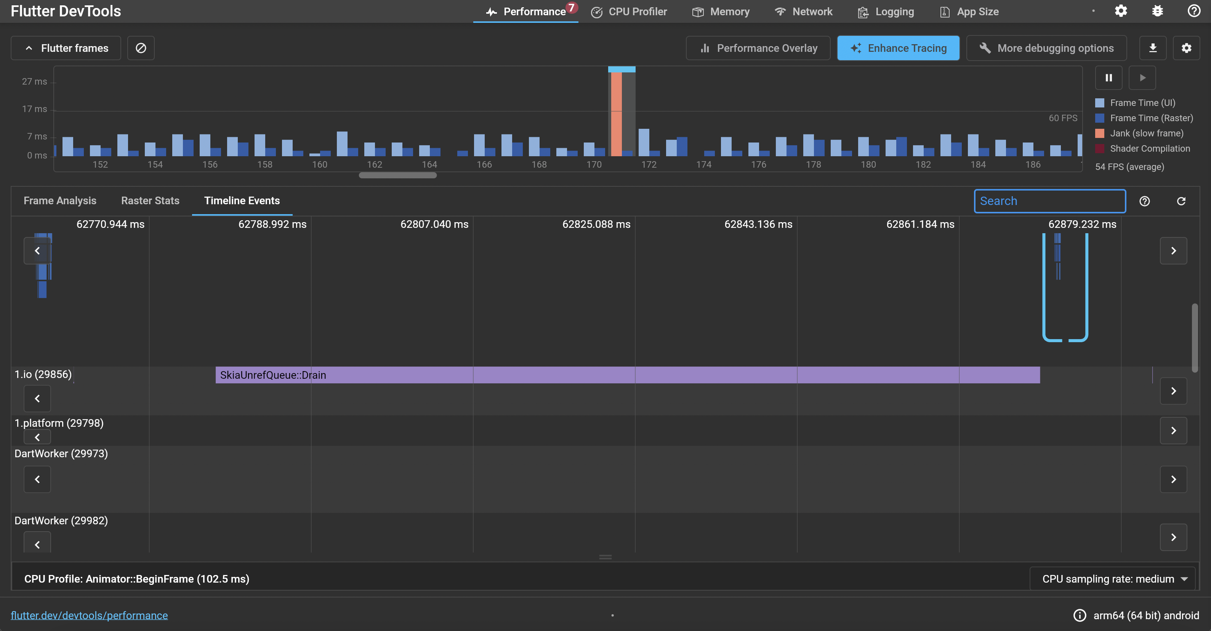
Task: Click the export data download icon
Action: pos(1152,48)
